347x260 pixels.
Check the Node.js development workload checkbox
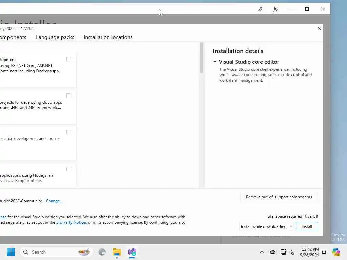click(x=69, y=169)
